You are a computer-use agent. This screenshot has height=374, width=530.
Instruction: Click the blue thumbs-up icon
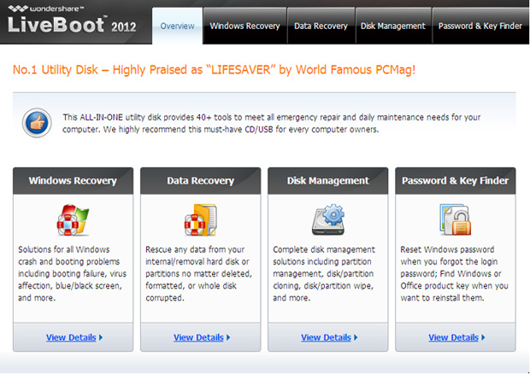[x=37, y=123]
